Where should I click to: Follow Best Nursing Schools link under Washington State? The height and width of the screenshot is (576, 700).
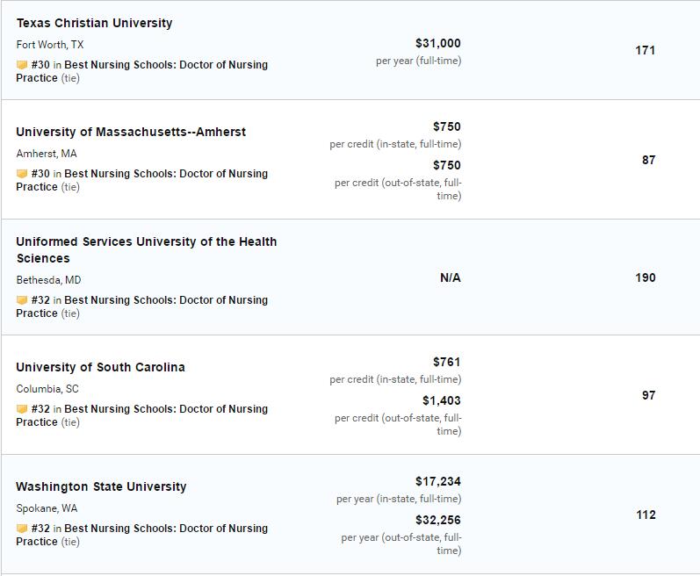click(142, 535)
